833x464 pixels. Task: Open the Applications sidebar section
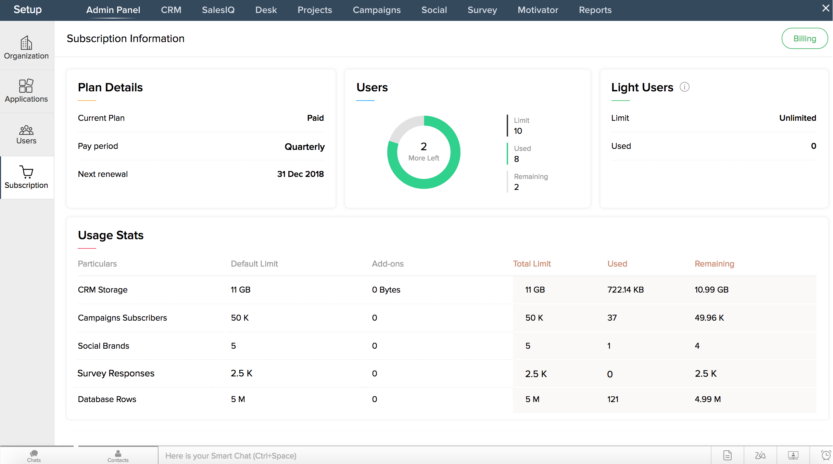pos(26,91)
